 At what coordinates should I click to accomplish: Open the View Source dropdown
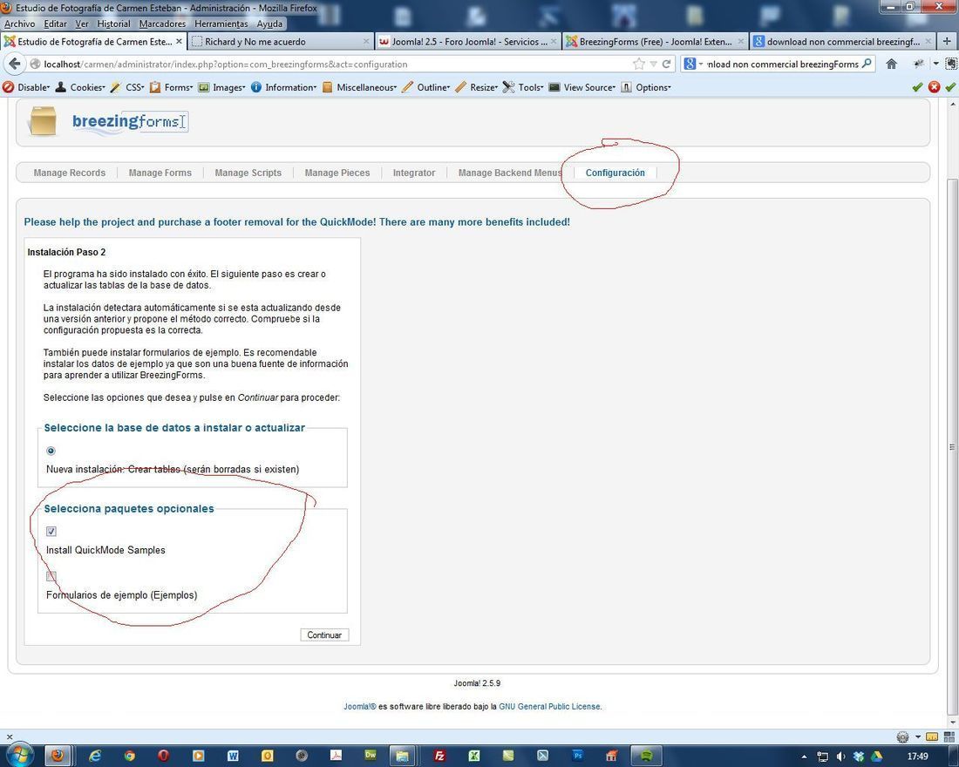582,87
